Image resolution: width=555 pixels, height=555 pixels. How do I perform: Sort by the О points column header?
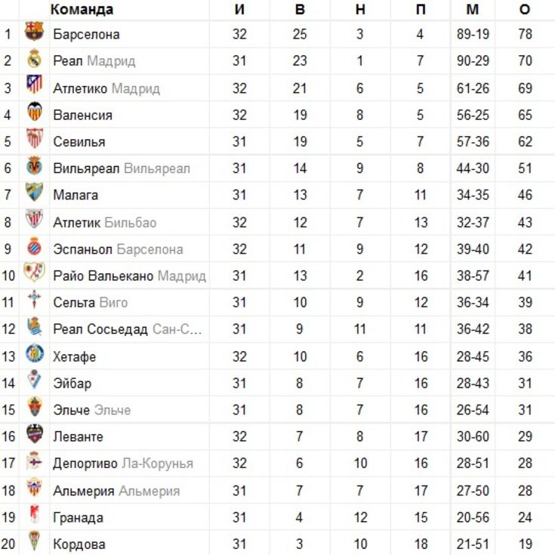click(525, 10)
